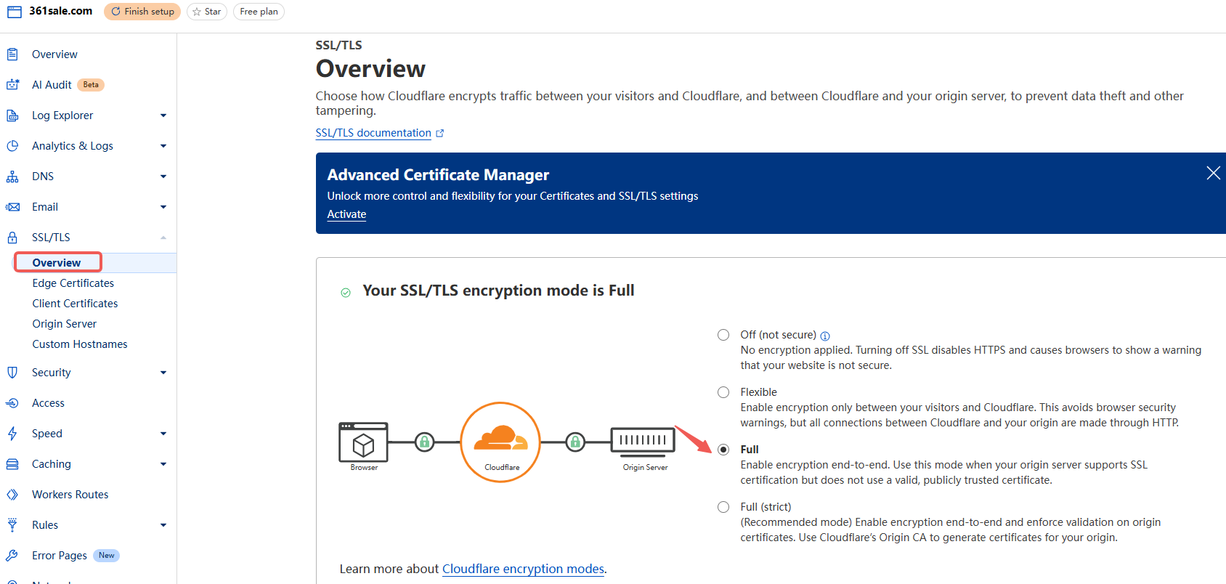The height and width of the screenshot is (584, 1226).
Task: Click the Analytics & Logs icon
Action: [13, 145]
